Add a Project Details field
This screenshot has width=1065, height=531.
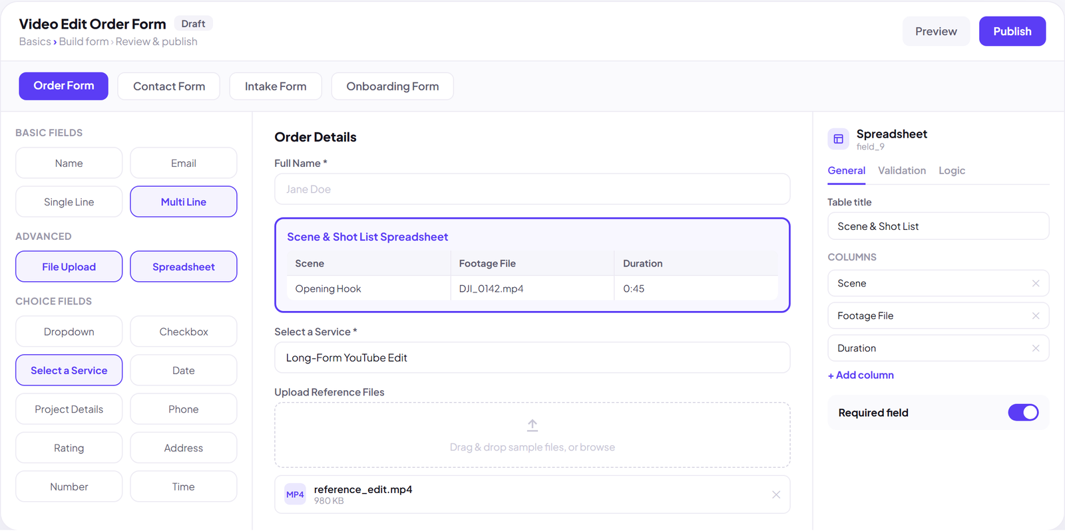69,409
